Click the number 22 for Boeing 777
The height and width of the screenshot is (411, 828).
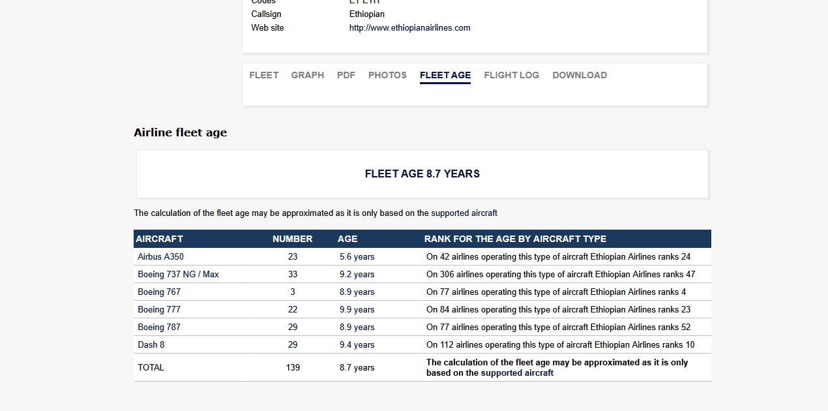(x=293, y=310)
